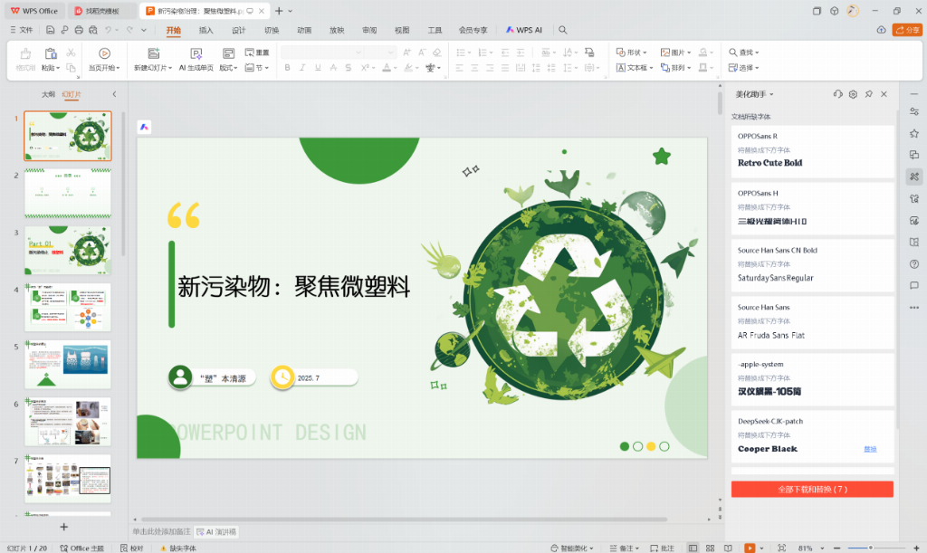Viewport: 927px width, 553px height.
Task: Click the cloud upload icon beside 分享
Action: click(x=882, y=30)
